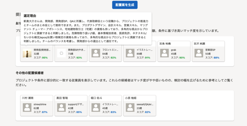Select the 92% score text
Viewport: 247px width, 126px height.
pyautogui.click(x=113, y=58)
